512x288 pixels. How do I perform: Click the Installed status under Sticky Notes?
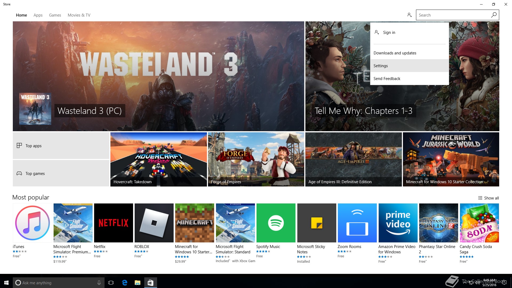click(303, 261)
